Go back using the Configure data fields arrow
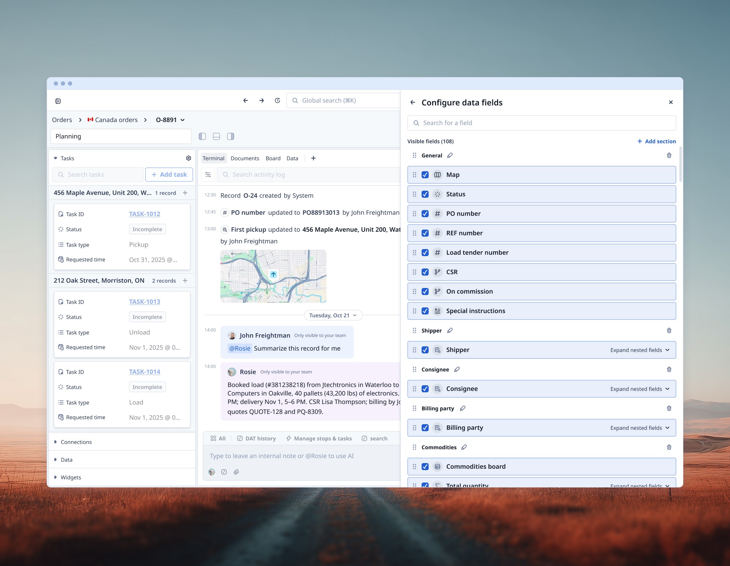Viewport: 730px width, 566px height. [x=412, y=102]
